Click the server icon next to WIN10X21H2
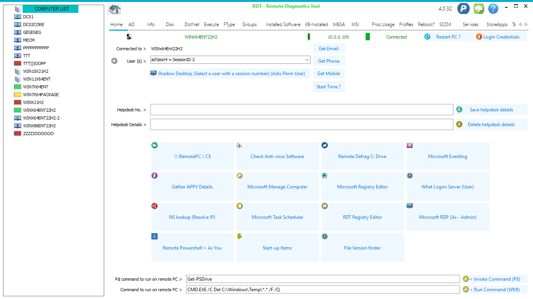 coord(18,71)
